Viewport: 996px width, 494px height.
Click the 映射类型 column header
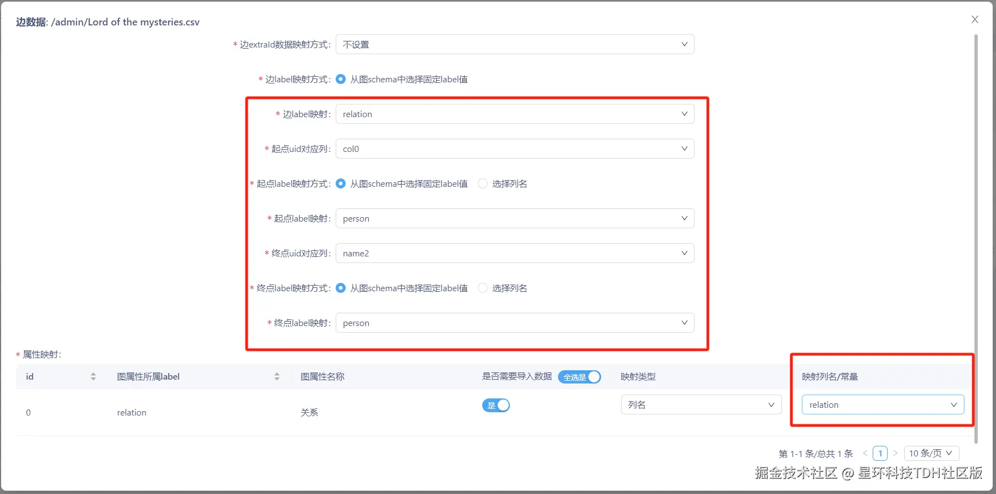click(638, 376)
